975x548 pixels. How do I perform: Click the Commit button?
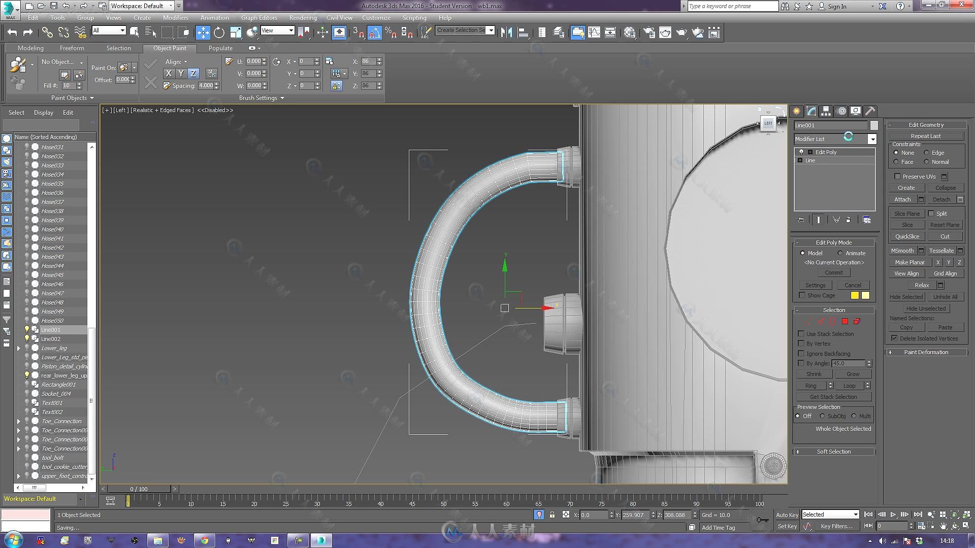tap(833, 272)
